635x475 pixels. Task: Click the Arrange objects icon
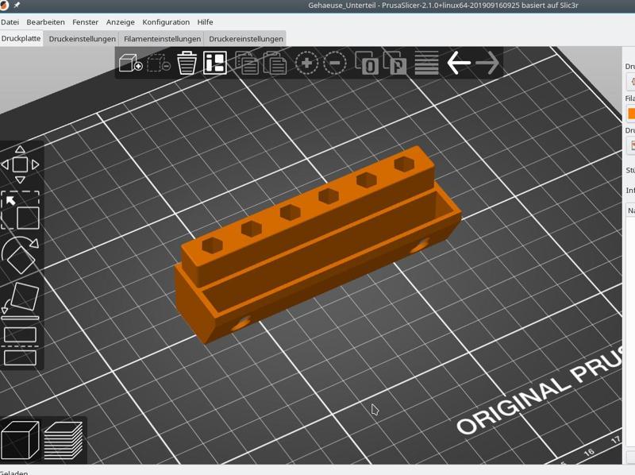[x=214, y=63]
